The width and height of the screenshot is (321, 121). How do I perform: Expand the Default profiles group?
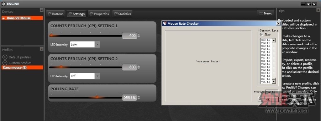(5, 57)
